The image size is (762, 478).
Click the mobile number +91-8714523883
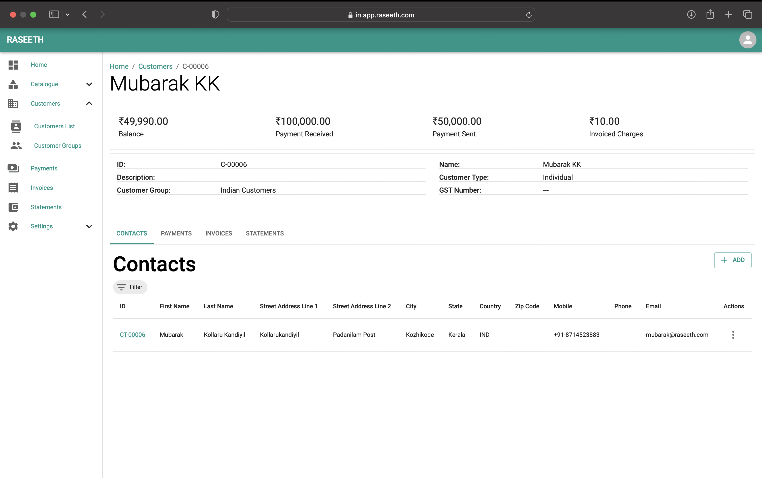[x=576, y=335]
